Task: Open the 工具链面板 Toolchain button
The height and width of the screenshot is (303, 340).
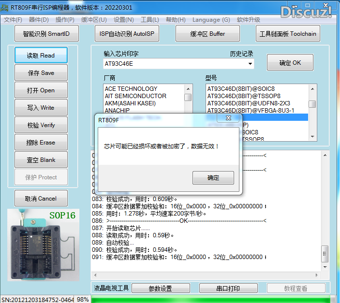Action: pyautogui.click(x=288, y=33)
